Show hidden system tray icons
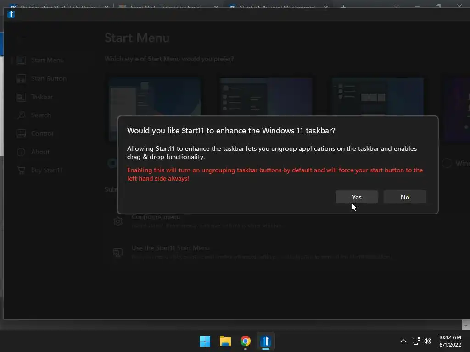Viewport: 470px width, 352px height. [403, 341]
